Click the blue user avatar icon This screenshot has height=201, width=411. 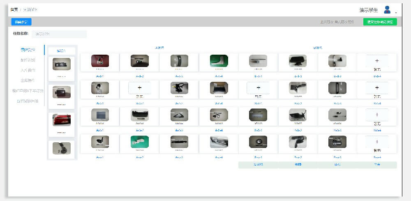point(387,9)
